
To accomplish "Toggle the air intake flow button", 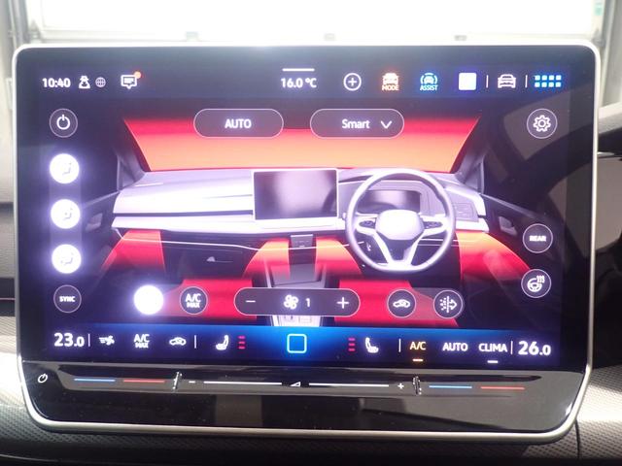I will [x=448, y=304].
